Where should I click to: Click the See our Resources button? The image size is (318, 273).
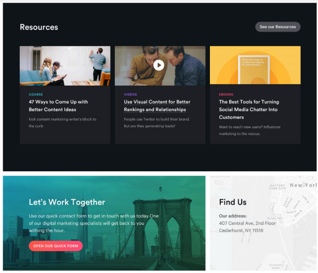277,27
